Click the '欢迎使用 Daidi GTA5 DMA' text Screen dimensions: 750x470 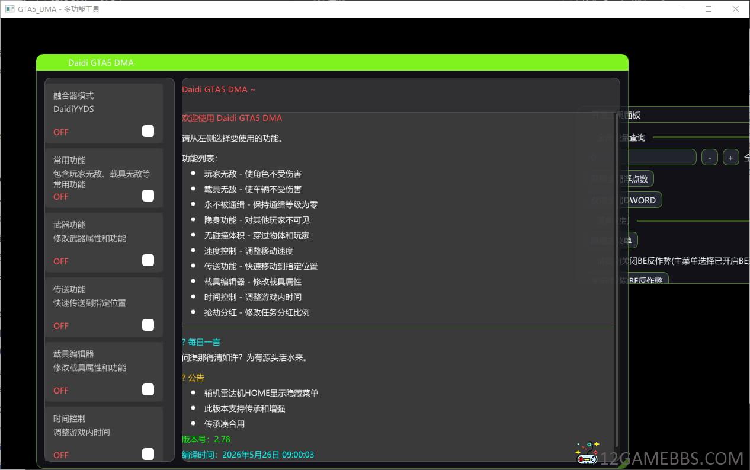tap(232, 118)
